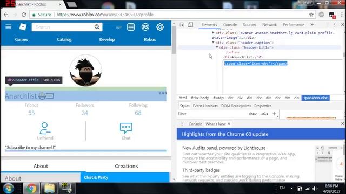Open the Chrome extension icon with red badge
This screenshot has width=346, height=194.
(x=332, y=15)
